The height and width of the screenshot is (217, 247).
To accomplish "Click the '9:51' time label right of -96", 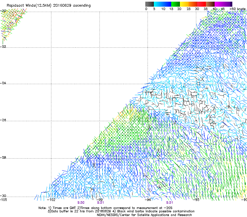I will [170, 203].
